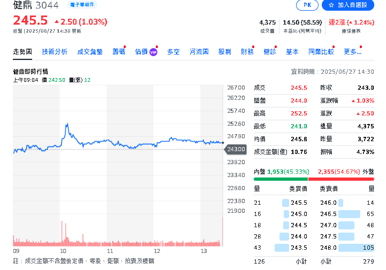Switch to 多空 tab
This screenshot has height=270, width=386.
tap(173, 52)
